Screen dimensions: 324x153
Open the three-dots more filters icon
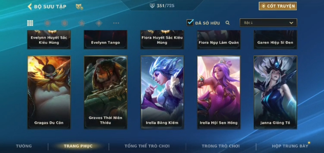pyautogui.click(x=116, y=23)
